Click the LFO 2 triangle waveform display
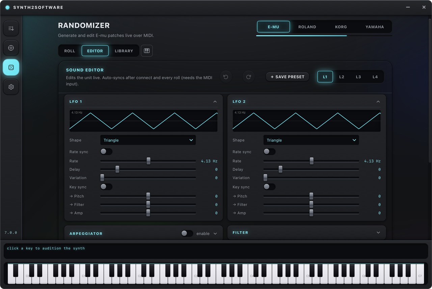Image resolution: width=432 pixels, height=289 pixels. click(x=306, y=121)
